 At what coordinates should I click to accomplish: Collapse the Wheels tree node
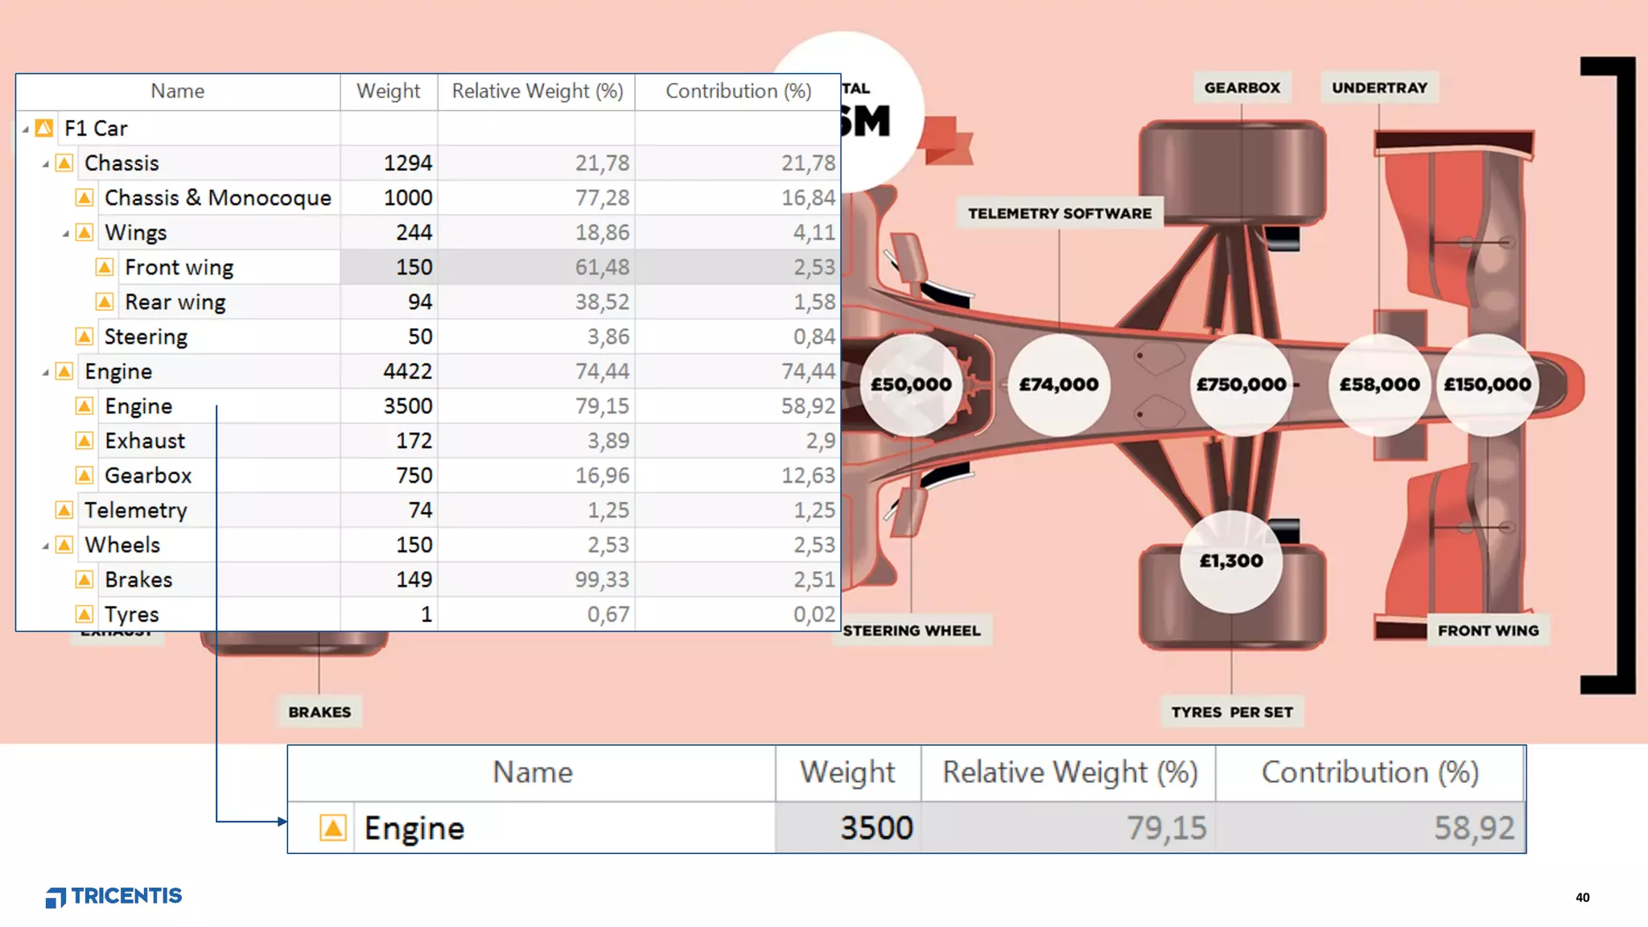pyautogui.click(x=46, y=546)
